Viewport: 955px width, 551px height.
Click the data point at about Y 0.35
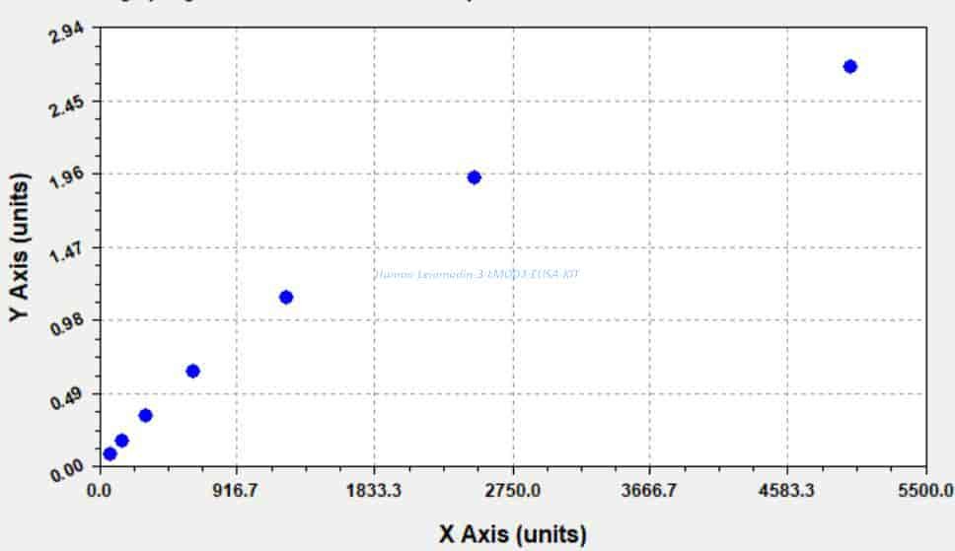click(145, 415)
